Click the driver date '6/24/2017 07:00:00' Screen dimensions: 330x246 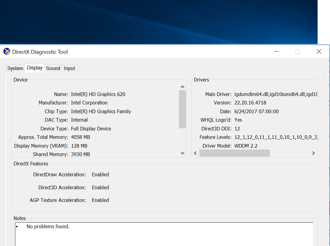(256, 111)
